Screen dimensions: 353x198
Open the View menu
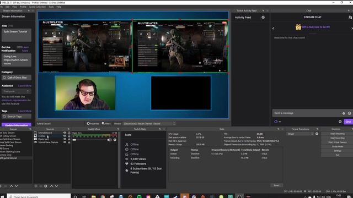[x=15, y=7]
